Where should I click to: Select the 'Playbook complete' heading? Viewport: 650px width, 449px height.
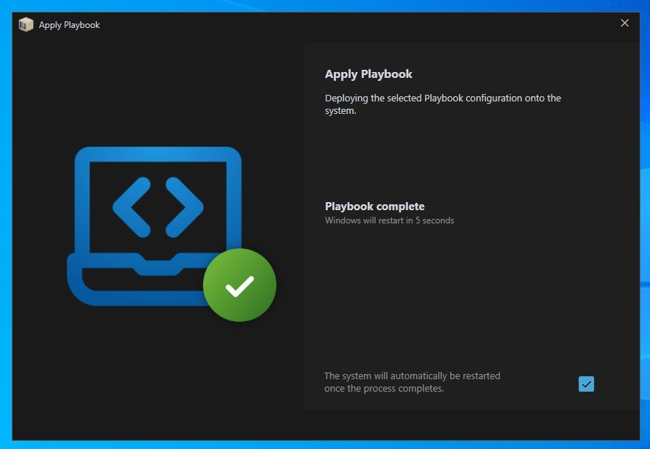pos(375,206)
